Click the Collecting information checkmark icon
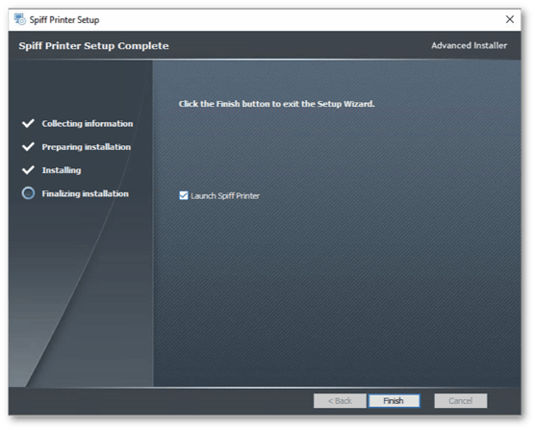The image size is (535, 430). 28,123
